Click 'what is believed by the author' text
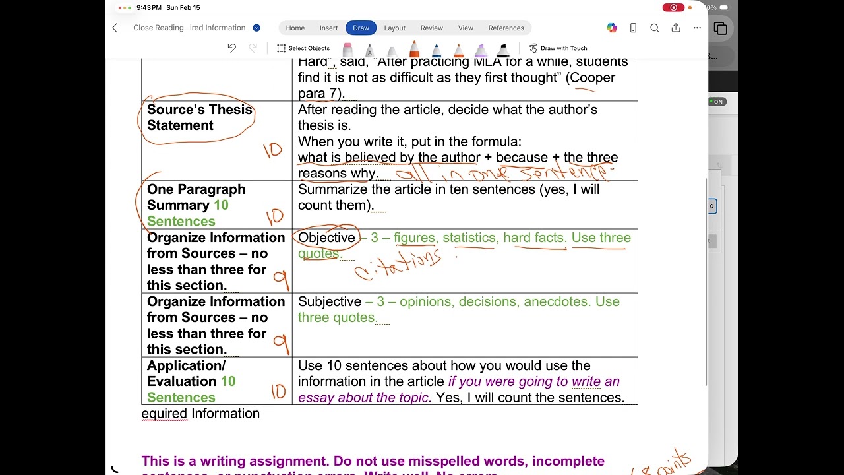Image resolution: width=844 pixels, height=475 pixels. click(389, 158)
